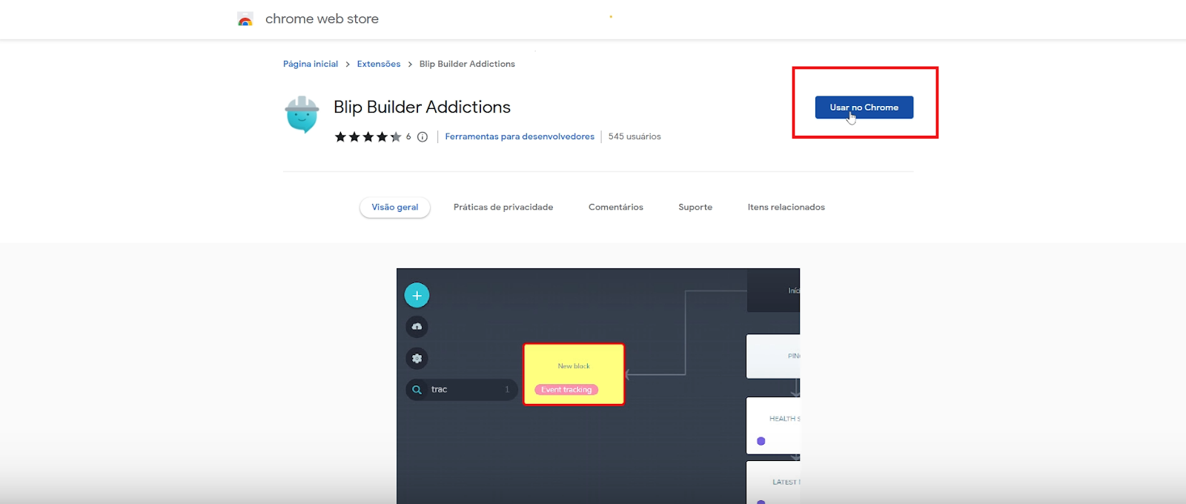Open the Blip Builder Addictions extension icon
Viewport: 1186px width, 504px height.
point(302,114)
